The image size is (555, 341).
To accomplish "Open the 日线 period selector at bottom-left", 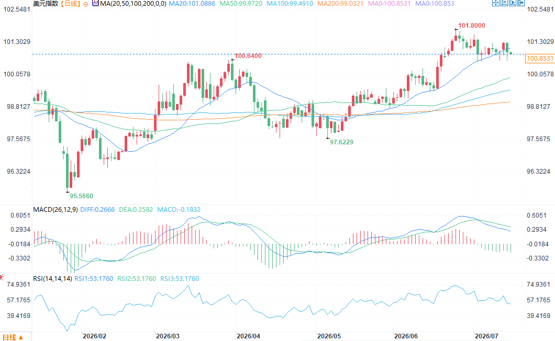I will click(13, 337).
